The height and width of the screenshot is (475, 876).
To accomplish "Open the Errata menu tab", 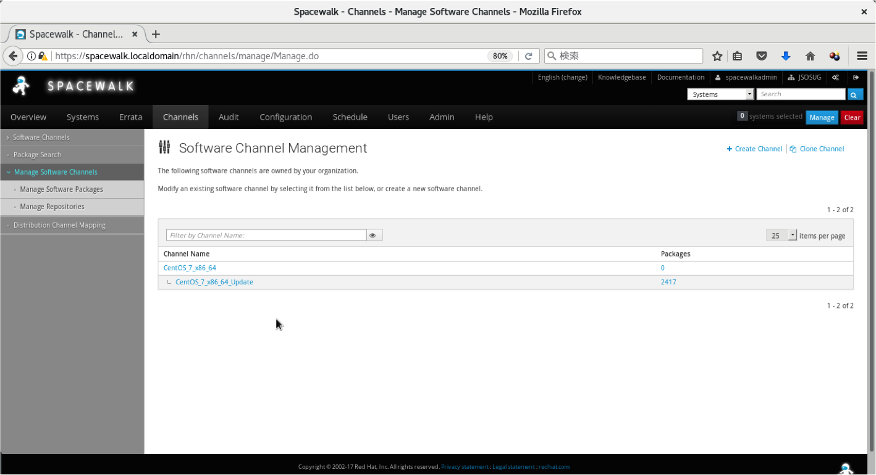I will (x=131, y=117).
